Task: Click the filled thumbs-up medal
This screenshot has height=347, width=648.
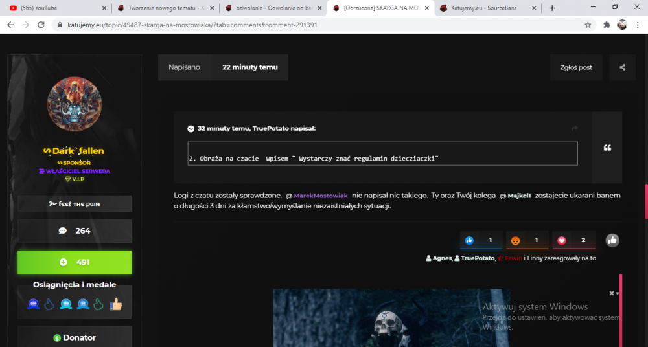Action: [116, 304]
